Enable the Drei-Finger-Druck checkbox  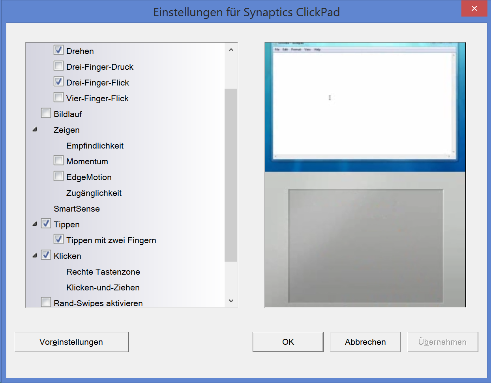pyautogui.click(x=58, y=66)
